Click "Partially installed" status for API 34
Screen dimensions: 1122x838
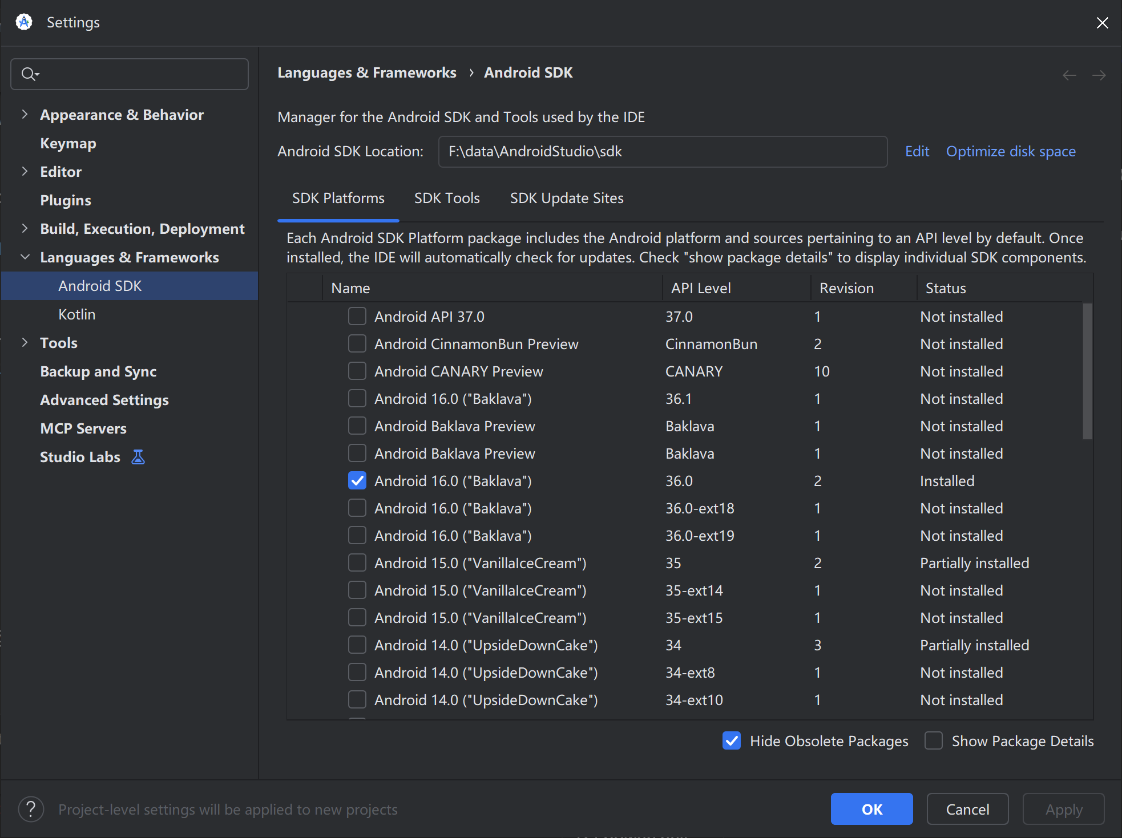pyautogui.click(x=975, y=645)
